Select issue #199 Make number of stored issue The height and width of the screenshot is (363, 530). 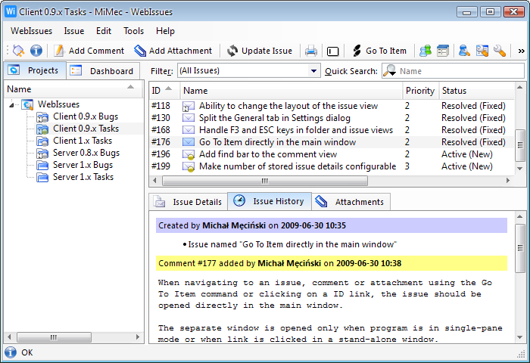pos(332,166)
